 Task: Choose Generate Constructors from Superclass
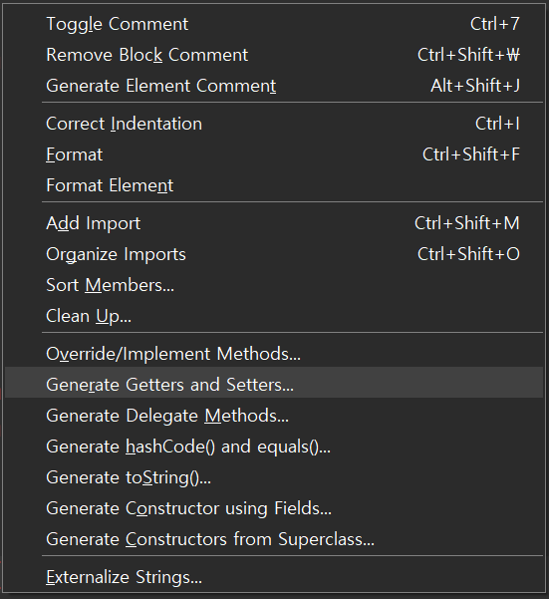tap(274, 539)
